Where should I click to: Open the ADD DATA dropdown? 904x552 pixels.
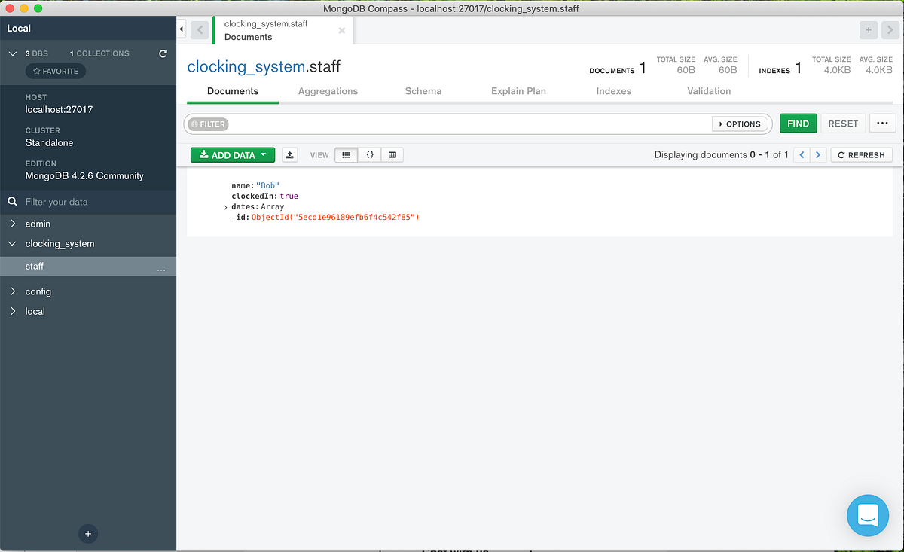coord(232,154)
